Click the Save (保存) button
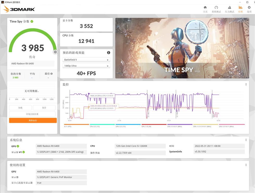Image resolution: width=255 pixels, height=193 pixels. pyautogui.click(x=44, y=108)
